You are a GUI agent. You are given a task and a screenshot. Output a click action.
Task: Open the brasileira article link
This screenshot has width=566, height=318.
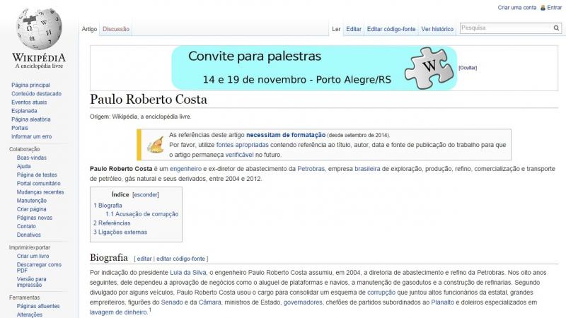click(367, 169)
